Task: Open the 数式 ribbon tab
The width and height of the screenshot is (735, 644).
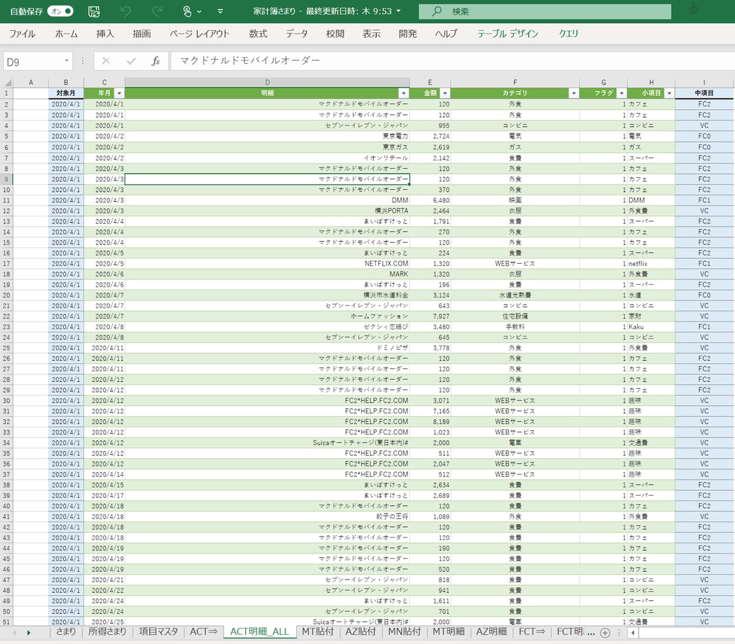Action: pyautogui.click(x=258, y=34)
